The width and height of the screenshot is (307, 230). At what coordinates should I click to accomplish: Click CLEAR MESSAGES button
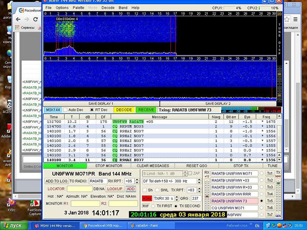point(153,166)
